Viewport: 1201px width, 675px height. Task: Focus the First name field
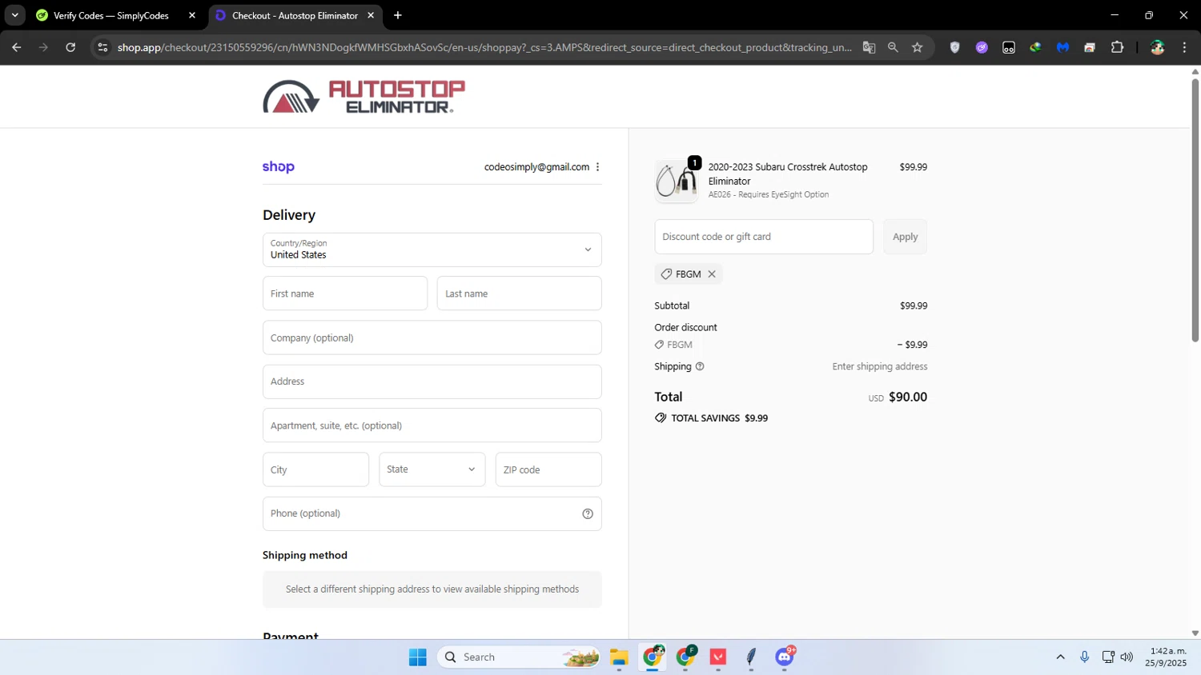click(345, 294)
